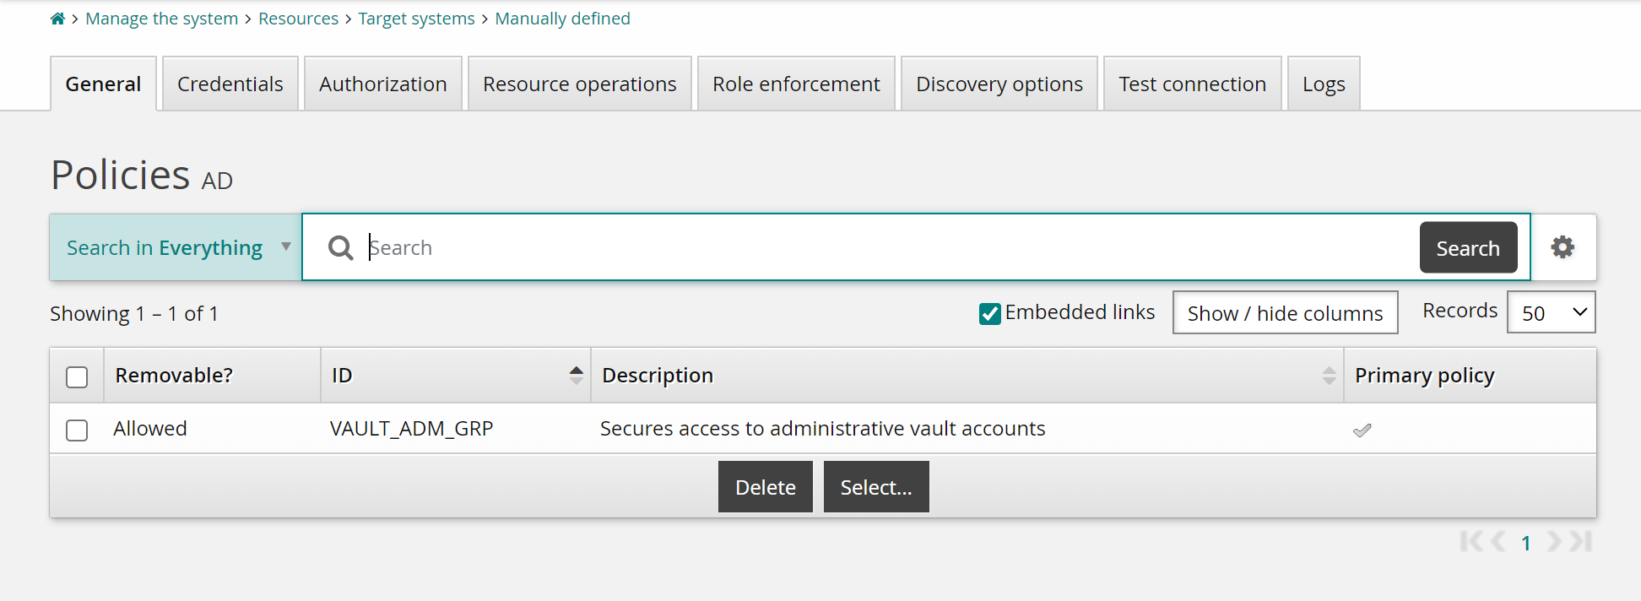Select the VAULT_ADM_GRP row checkbox
1641x601 pixels.
[x=77, y=430]
